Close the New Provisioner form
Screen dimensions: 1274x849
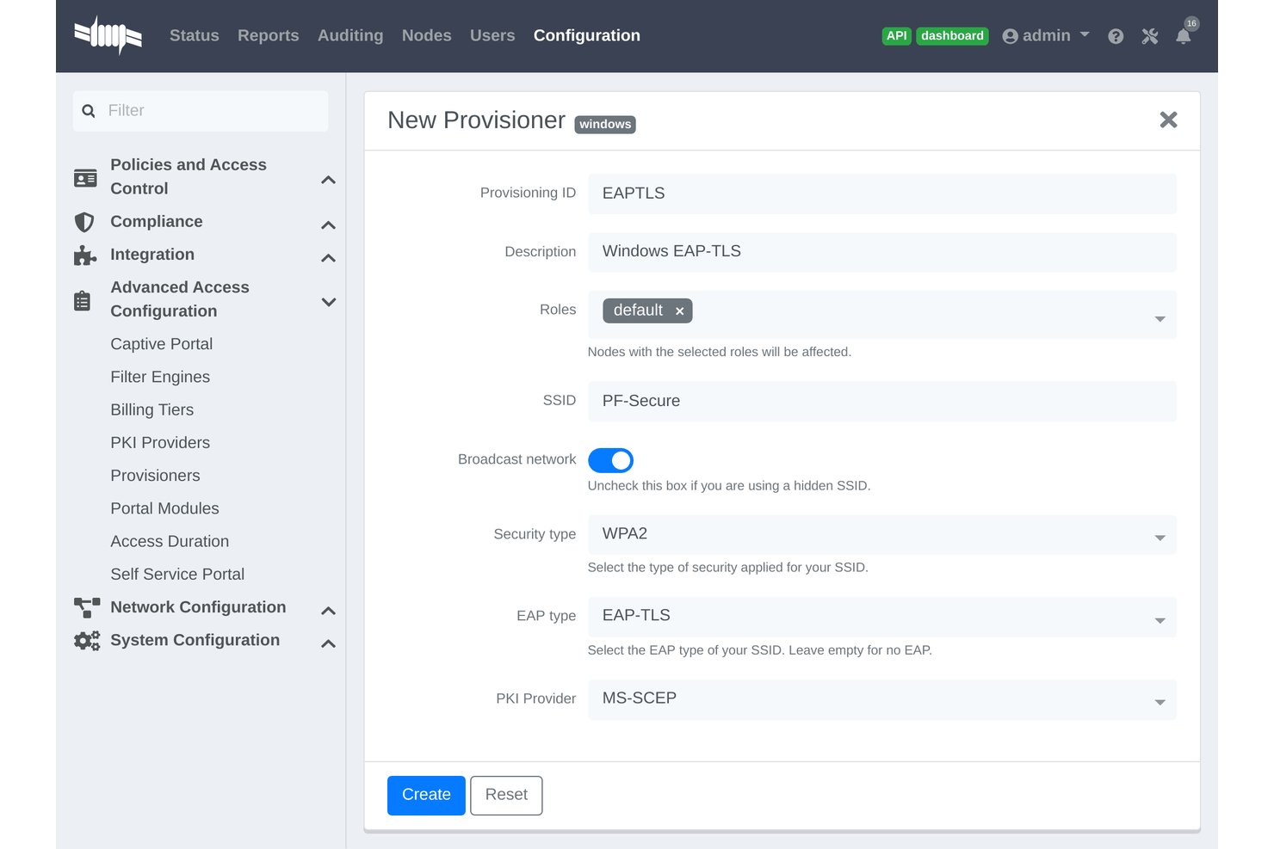click(x=1168, y=120)
